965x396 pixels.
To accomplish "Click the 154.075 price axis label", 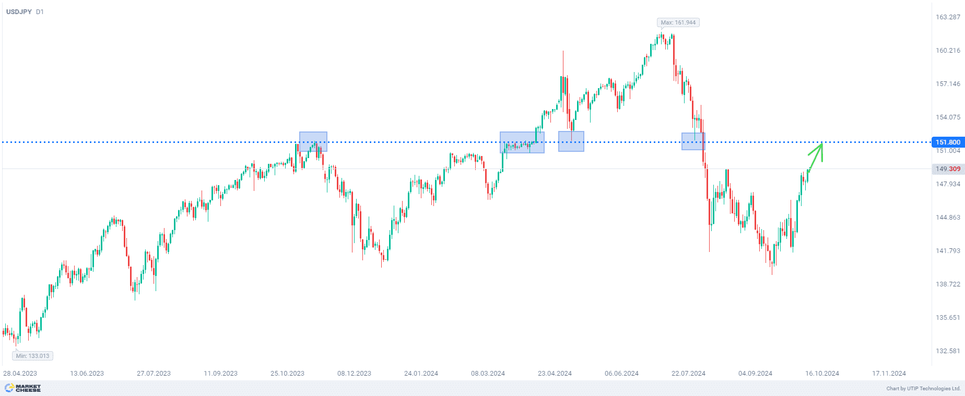I will tap(948, 117).
